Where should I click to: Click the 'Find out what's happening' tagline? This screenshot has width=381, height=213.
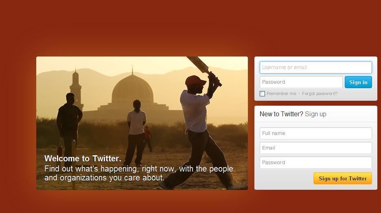click(x=139, y=173)
